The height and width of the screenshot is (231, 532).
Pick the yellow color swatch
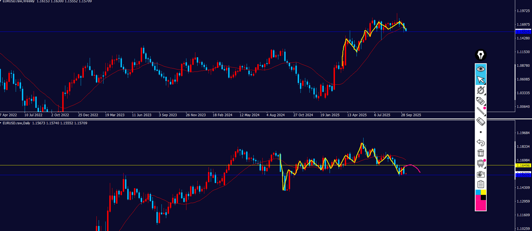tap(484, 192)
